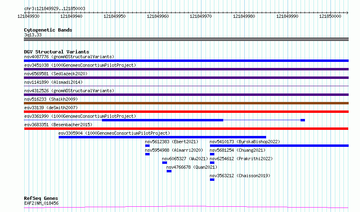Open the esv3361990 variant label

click(x=80, y=116)
